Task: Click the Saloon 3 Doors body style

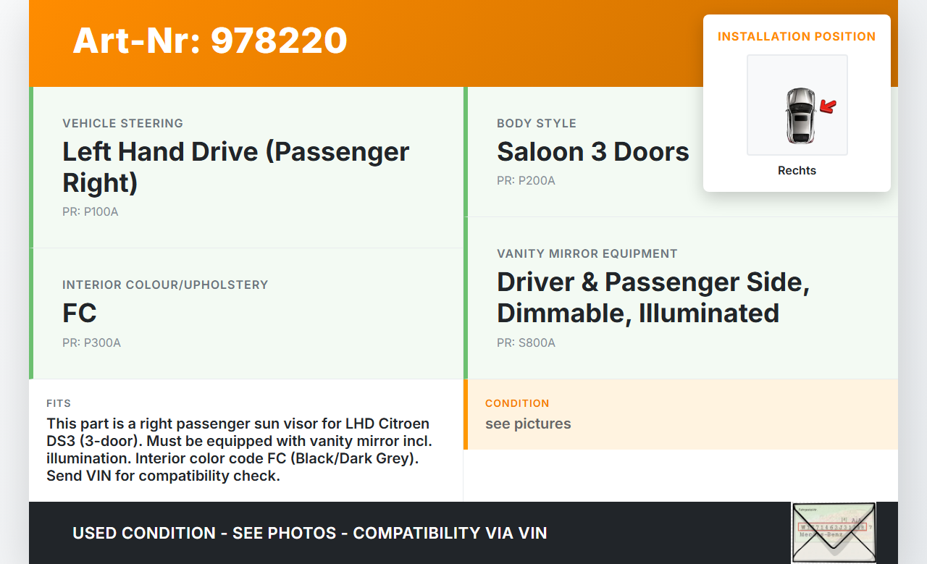Action: point(592,152)
